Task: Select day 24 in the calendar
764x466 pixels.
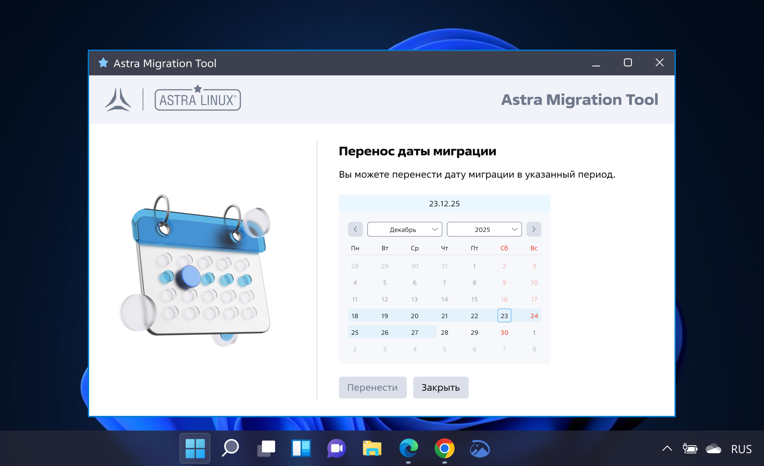Action: 534,316
